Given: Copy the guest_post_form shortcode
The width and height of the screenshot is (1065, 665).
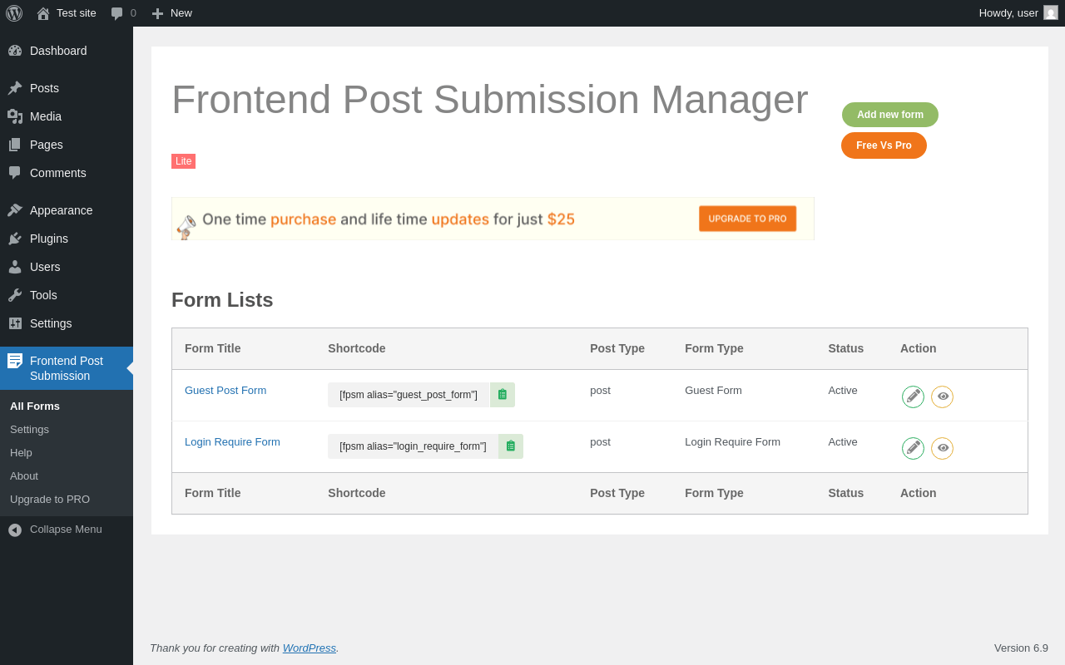Looking at the screenshot, I should (x=503, y=395).
